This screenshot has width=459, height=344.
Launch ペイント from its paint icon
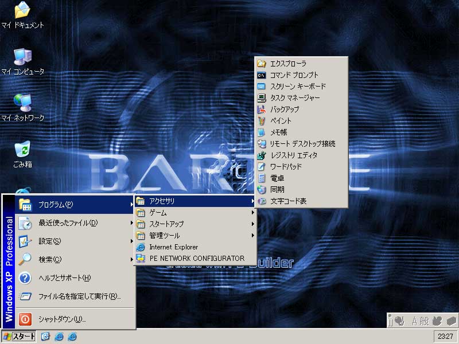tap(262, 121)
